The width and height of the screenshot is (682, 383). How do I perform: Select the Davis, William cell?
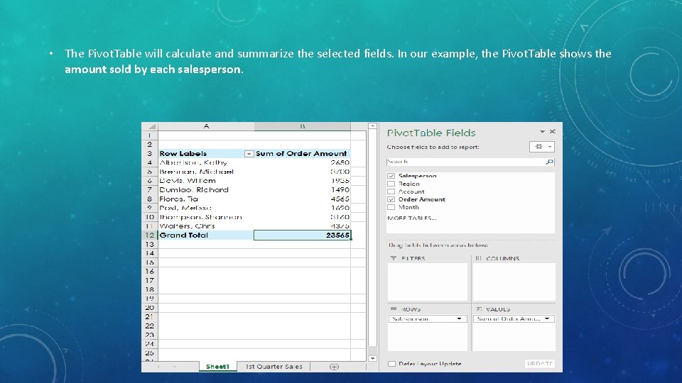pos(206,181)
